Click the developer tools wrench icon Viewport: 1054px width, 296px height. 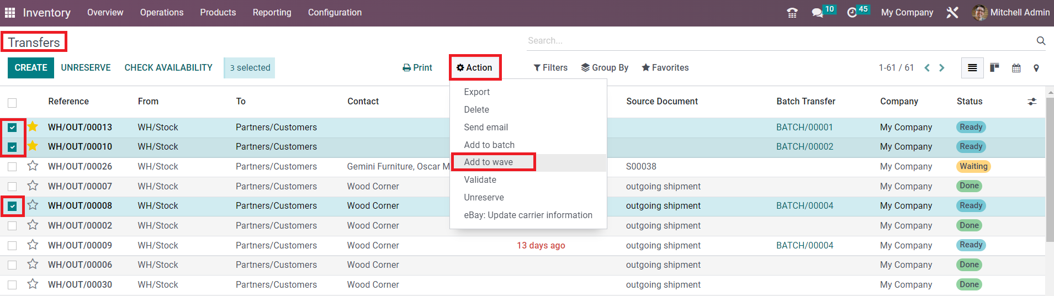click(952, 12)
